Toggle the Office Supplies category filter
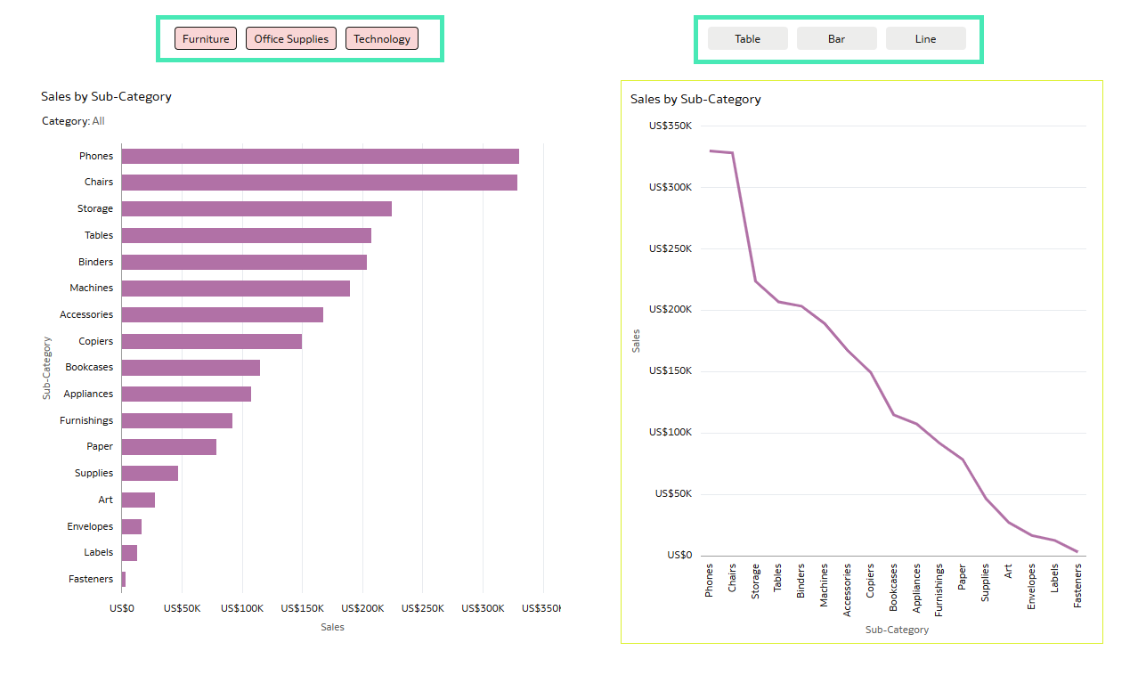Image resolution: width=1138 pixels, height=675 pixels. 291,39
